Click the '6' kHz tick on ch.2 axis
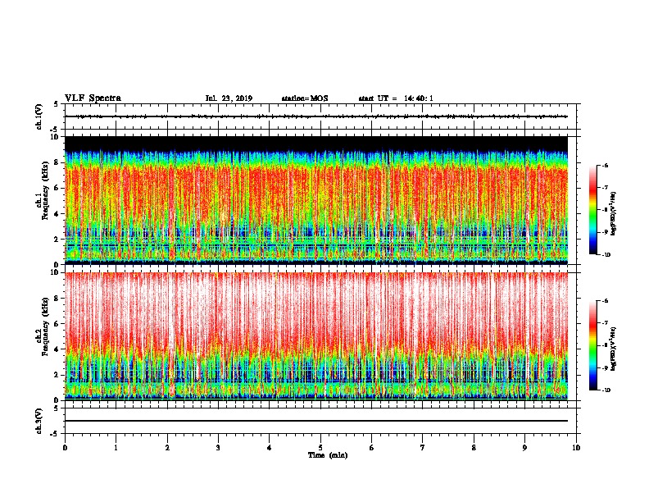Image resolution: width=649 pixels, height=502 pixels. tap(57, 324)
